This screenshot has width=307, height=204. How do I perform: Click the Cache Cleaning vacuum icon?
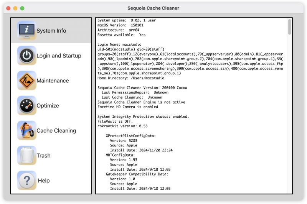[x=26, y=130]
